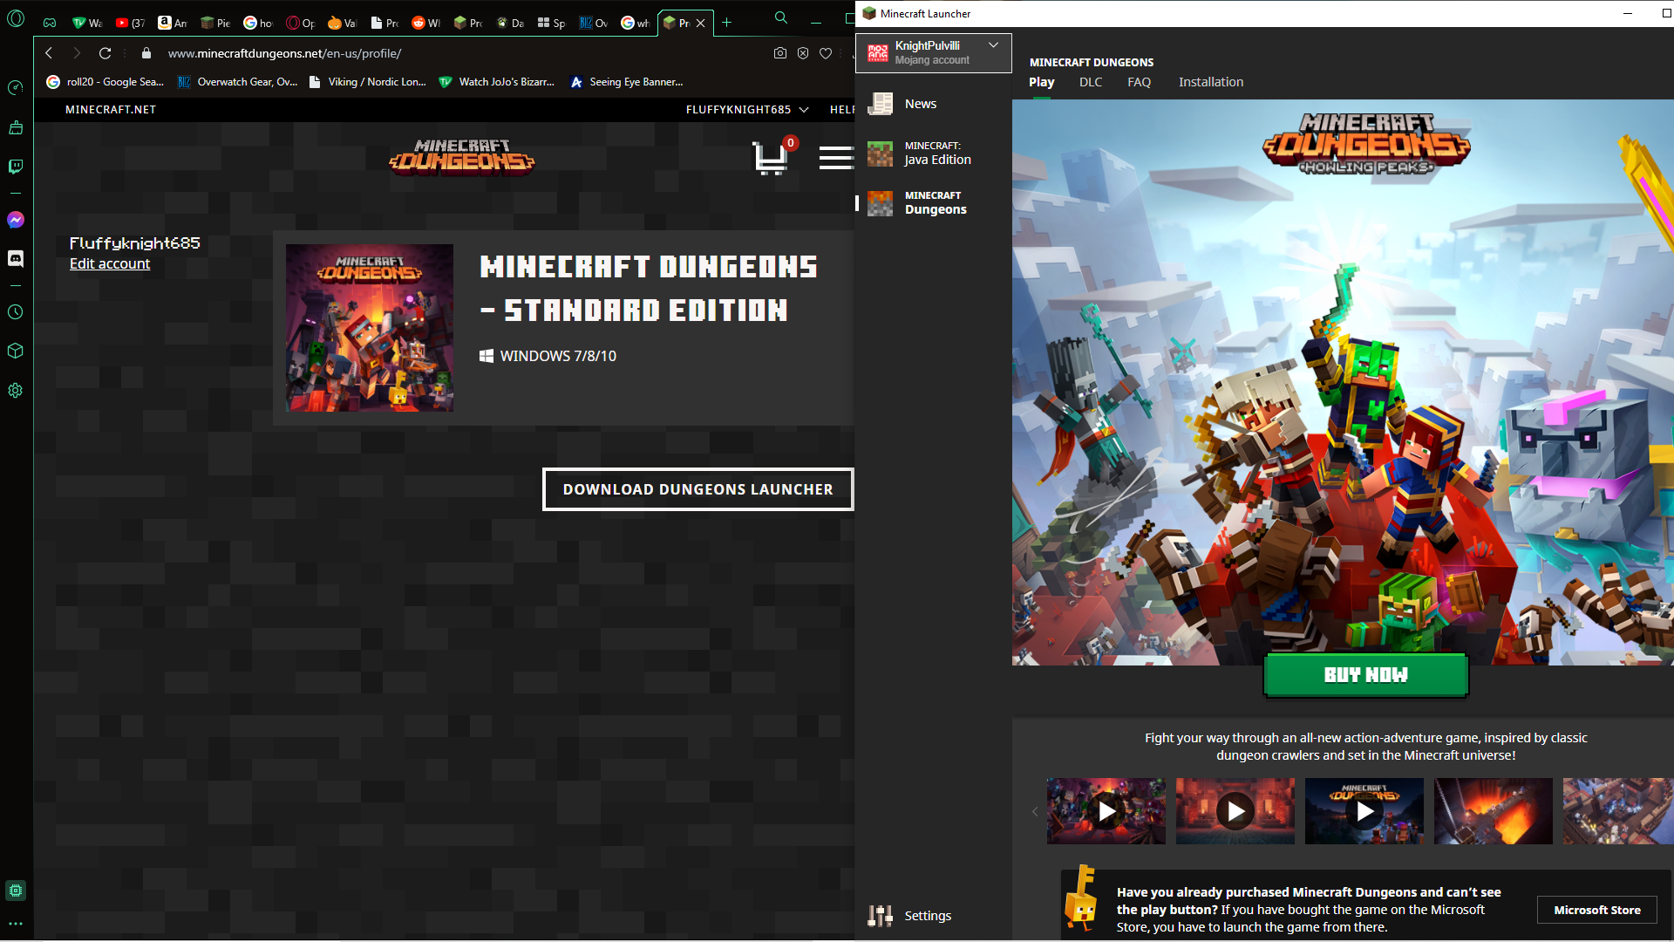Viewport: 1674px width, 942px height.
Task: Open browser history clock icon
Action: 16,312
